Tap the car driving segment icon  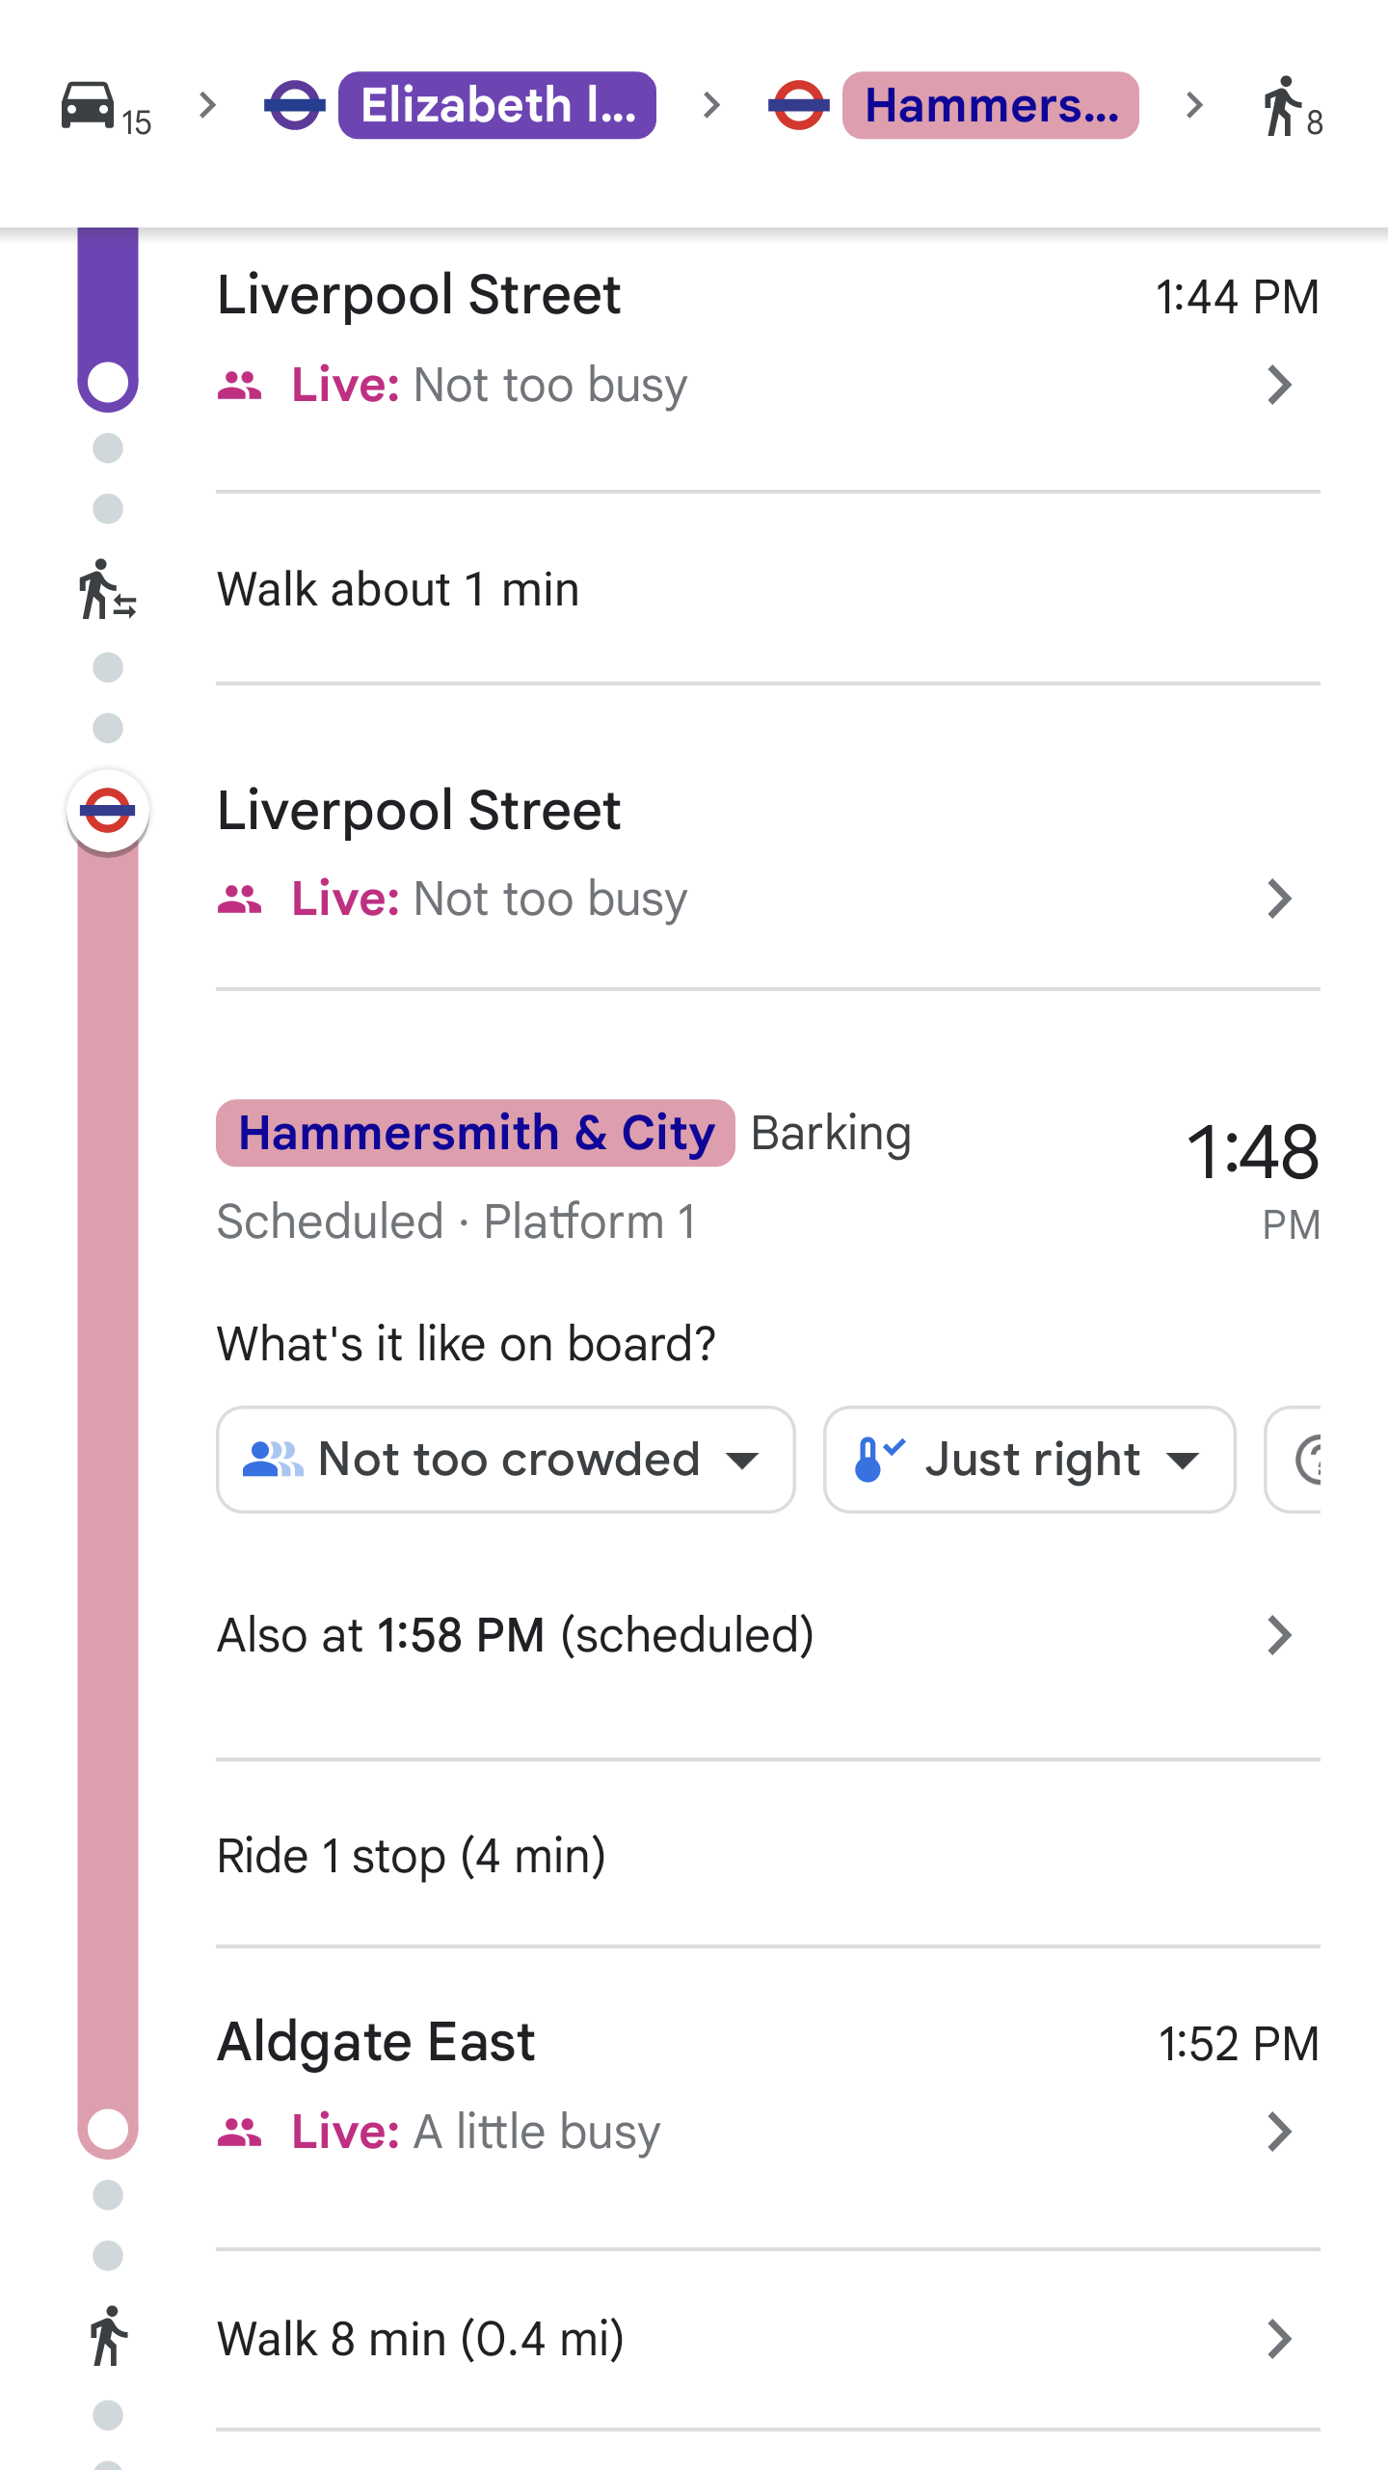pos(89,104)
